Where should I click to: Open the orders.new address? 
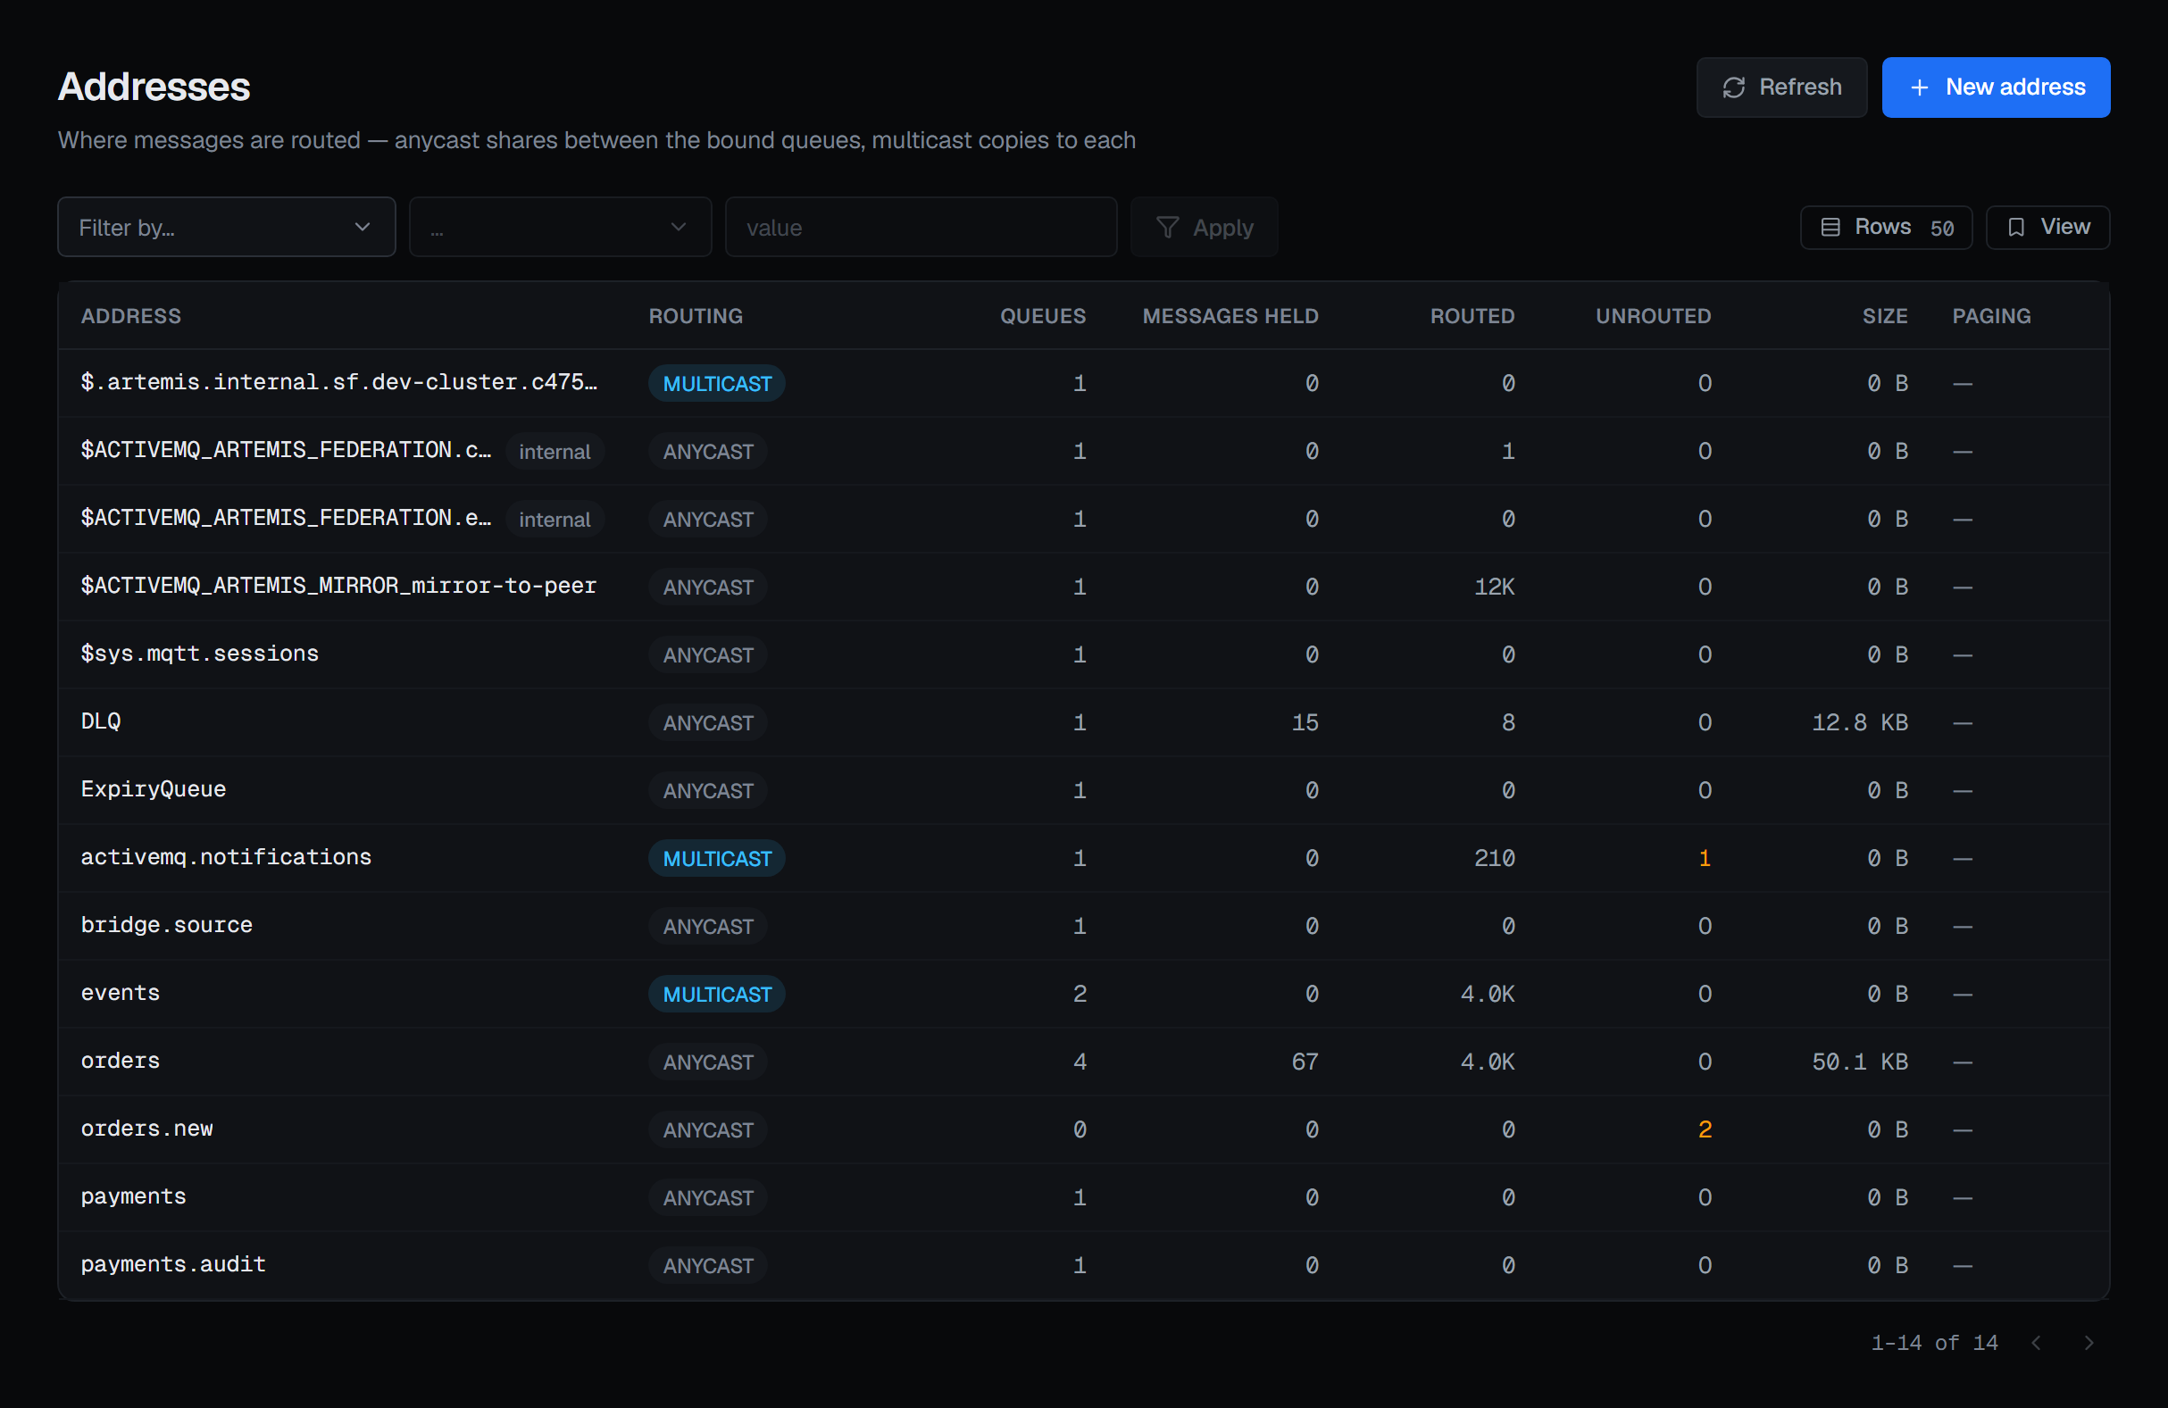(146, 1129)
